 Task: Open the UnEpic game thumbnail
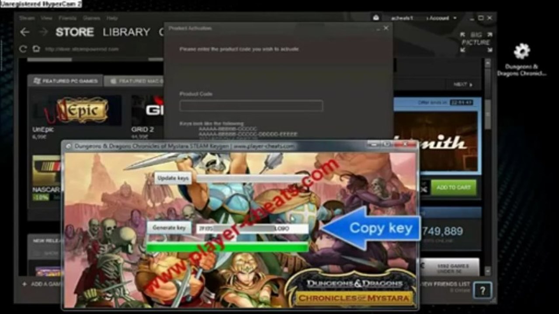click(77, 110)
